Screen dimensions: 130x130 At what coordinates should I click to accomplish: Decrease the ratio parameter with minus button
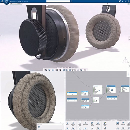click(69, 94)
